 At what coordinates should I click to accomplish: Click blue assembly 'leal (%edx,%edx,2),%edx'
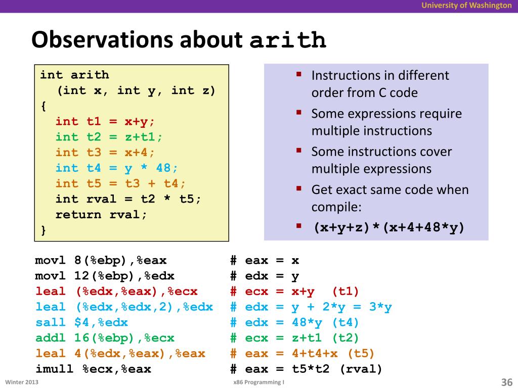click(124, 307)
